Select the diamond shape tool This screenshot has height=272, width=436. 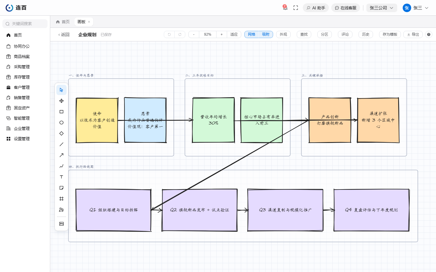point(61,134)
